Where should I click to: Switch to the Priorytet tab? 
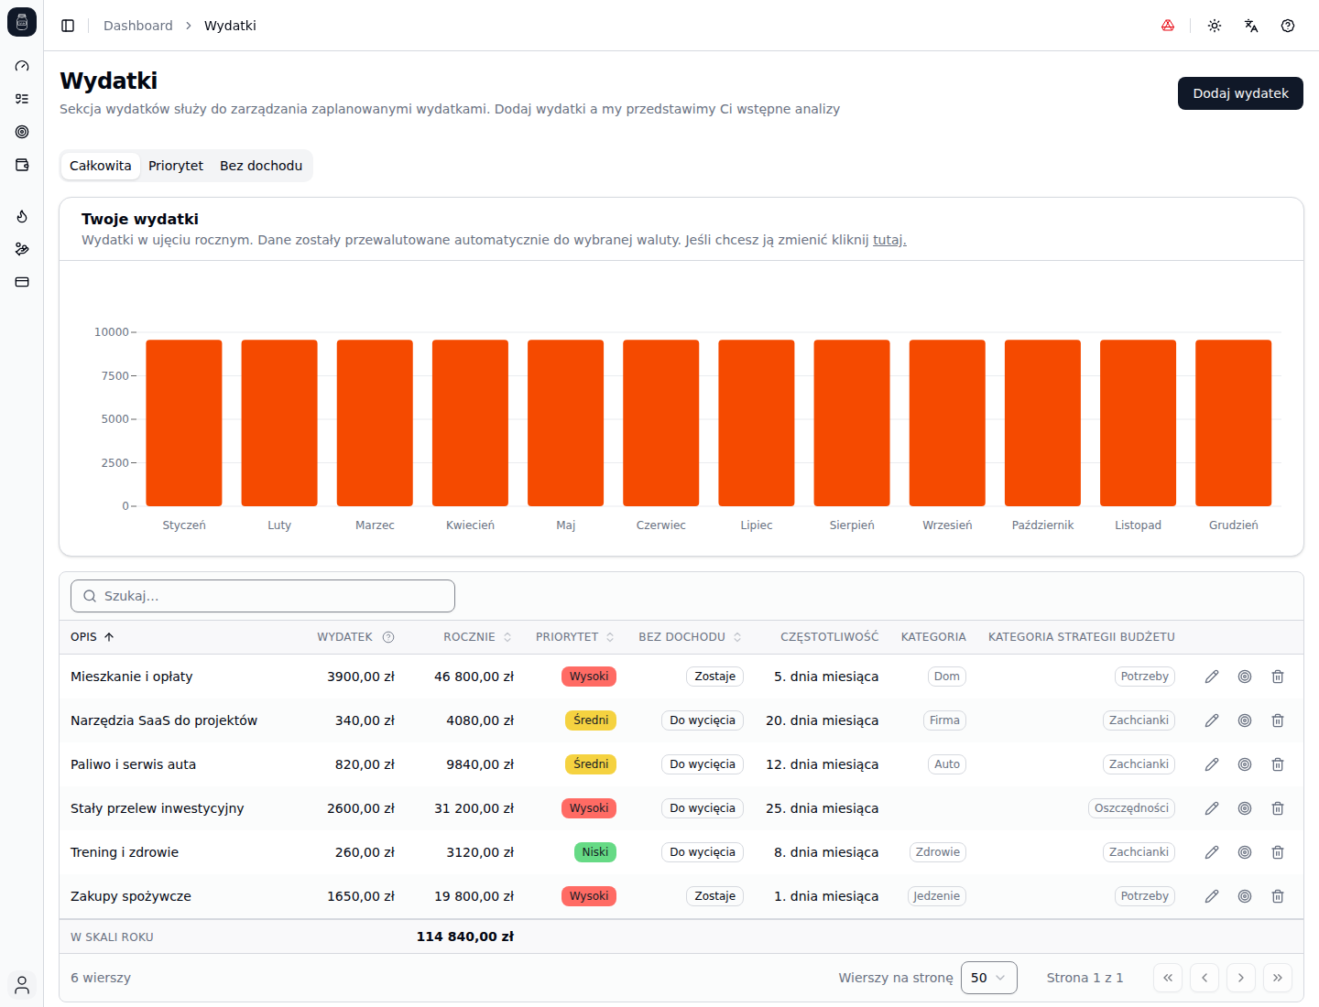(176, 166)
